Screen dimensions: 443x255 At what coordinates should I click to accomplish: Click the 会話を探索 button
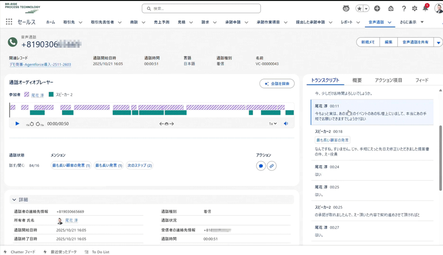277,84
